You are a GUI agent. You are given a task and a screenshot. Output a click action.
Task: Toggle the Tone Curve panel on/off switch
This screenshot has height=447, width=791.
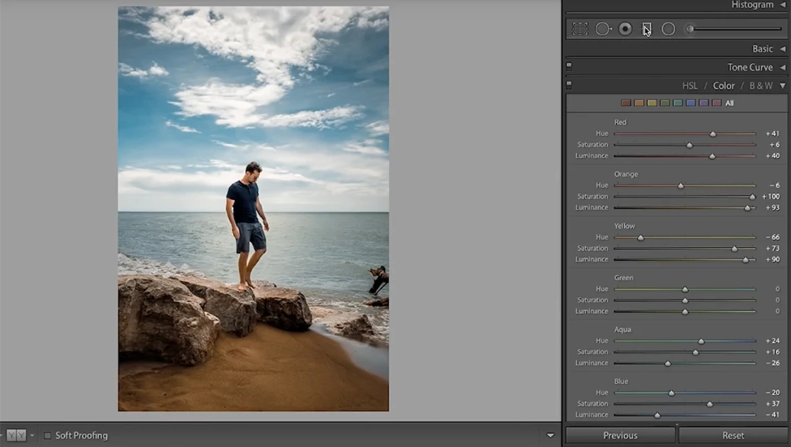pyautogui.click(x=569, y=65)
